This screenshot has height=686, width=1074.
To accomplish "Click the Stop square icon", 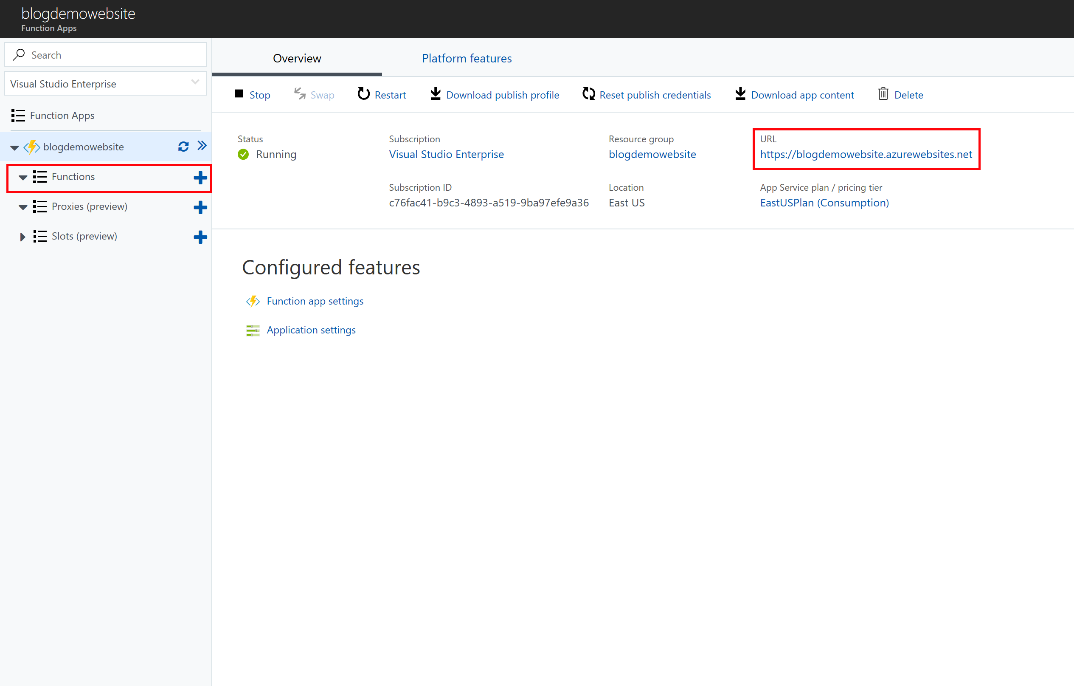I will click(239, 94).
